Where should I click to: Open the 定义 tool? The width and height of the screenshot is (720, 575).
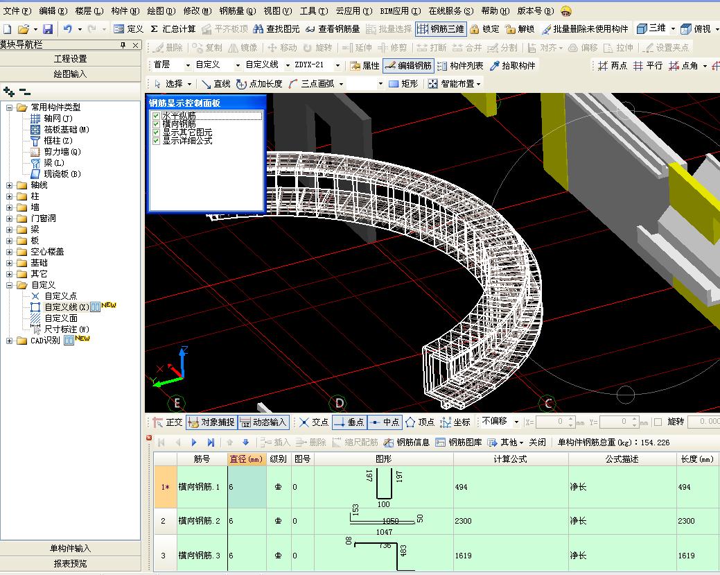[129, 29]
